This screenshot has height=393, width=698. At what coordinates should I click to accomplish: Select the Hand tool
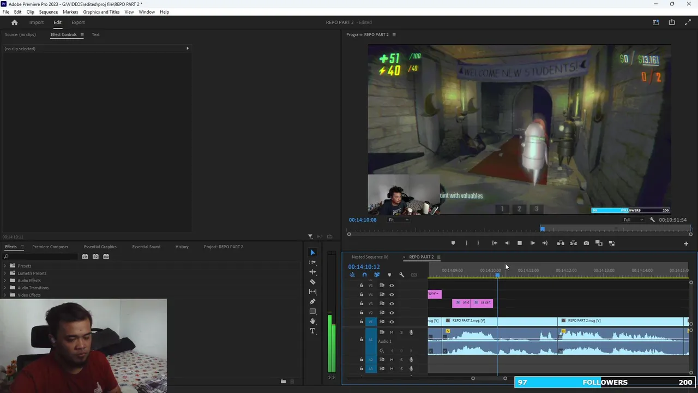click(312, 321)
